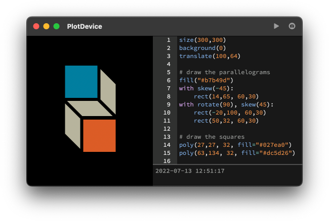Click line number 9 in the gutter
329x221 pixels.
tap(168, 104)
